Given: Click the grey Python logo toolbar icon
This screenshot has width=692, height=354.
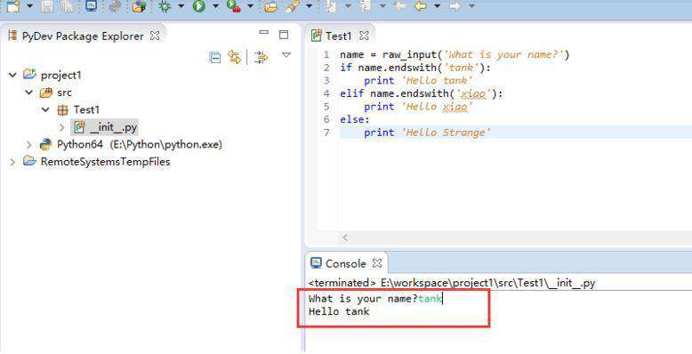Looking at the screenshot, I should click(x=116, y=6).
